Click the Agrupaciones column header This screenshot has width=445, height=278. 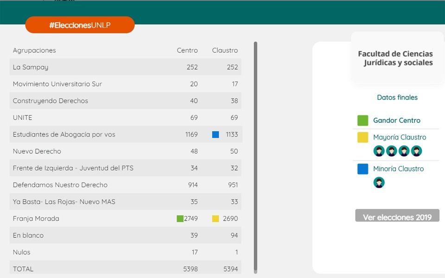coord(34,51)
